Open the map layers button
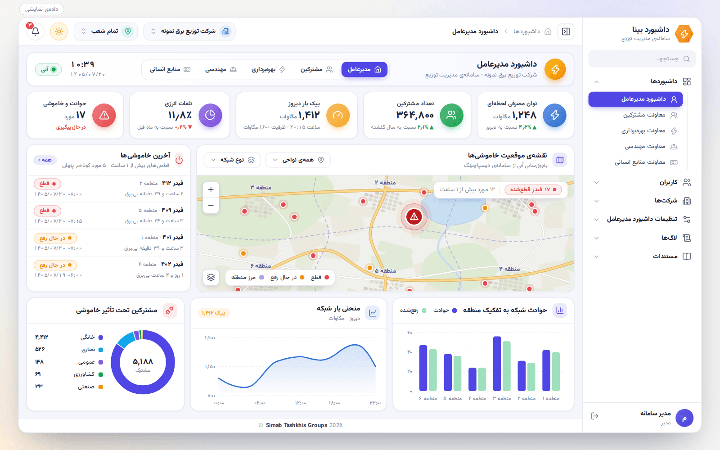This screenshot has height=450, width=720. pyautogui.click(x=211, y=277)
